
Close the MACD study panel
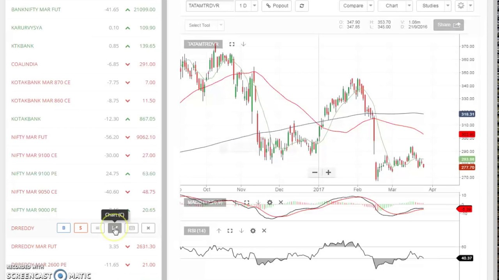point(281,203)
